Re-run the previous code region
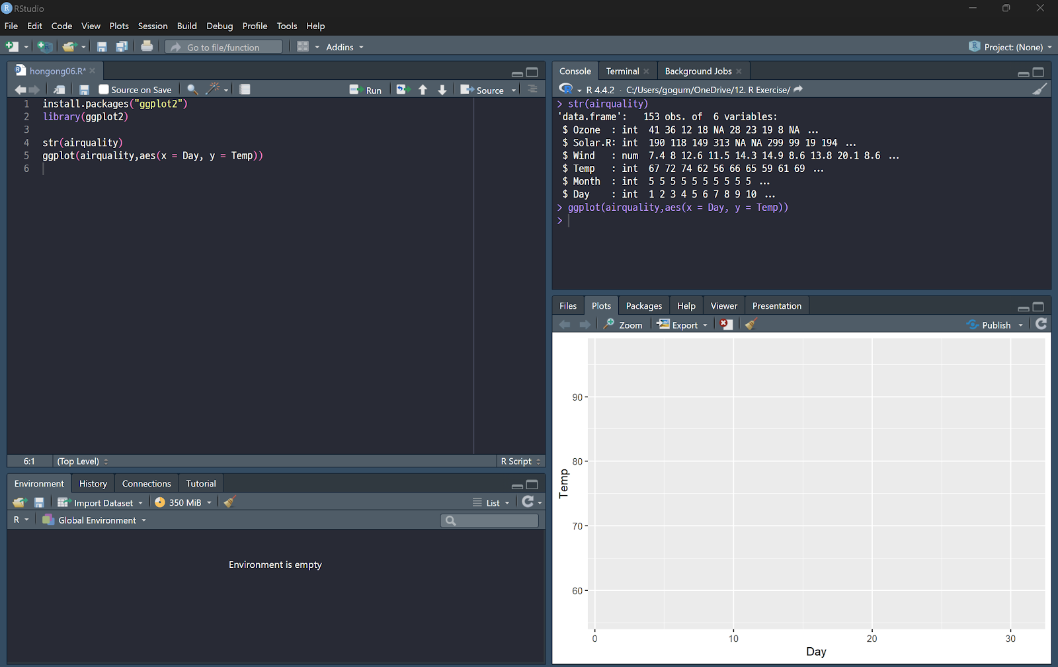The image size is (1058, 667). point(403,89)
